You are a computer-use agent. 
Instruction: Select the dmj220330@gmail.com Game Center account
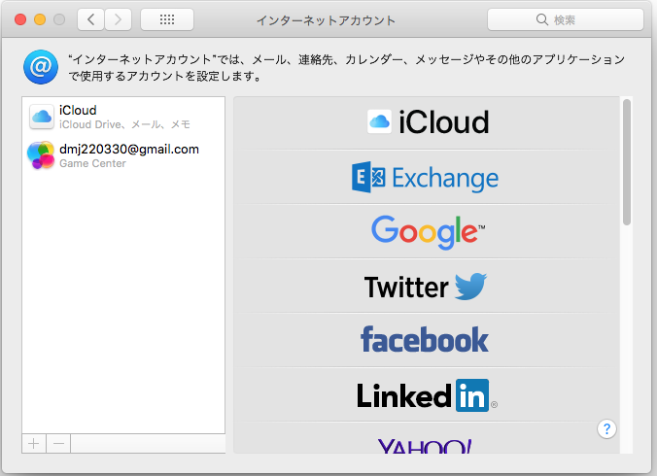123,155
